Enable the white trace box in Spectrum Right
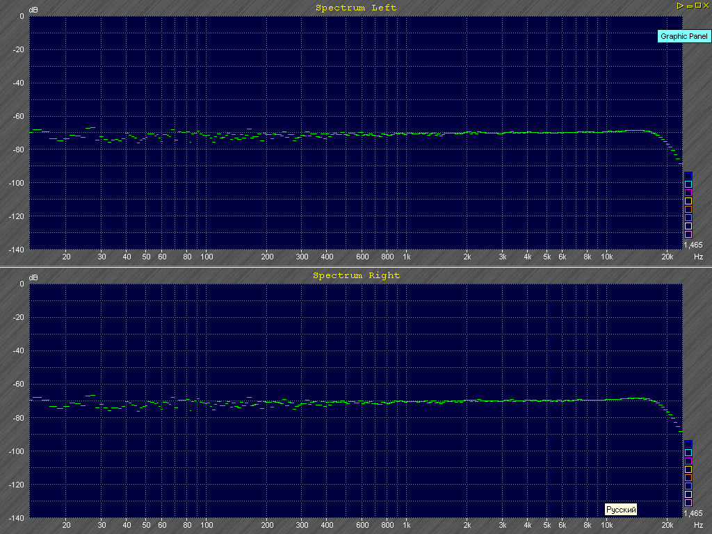712x534 pixels. coord(688,494)
